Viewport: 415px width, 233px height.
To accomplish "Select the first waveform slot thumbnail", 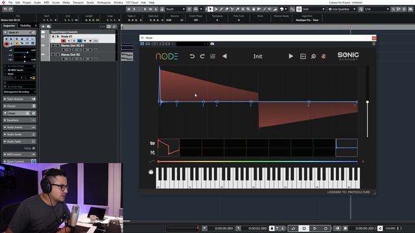I will pyautogui.click(x=169, y=148).
